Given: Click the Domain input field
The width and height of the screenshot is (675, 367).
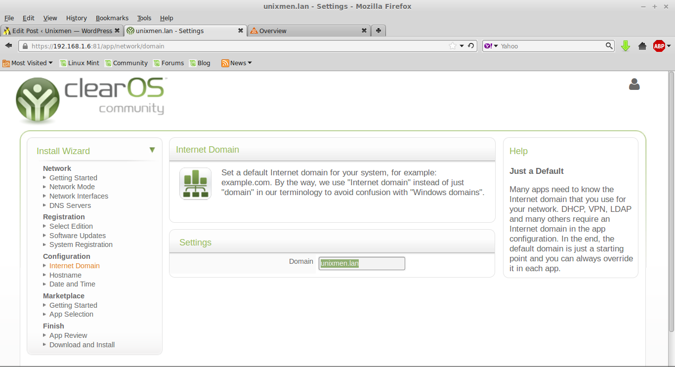Looking at the screenshot, I should (x=362, y=263).
